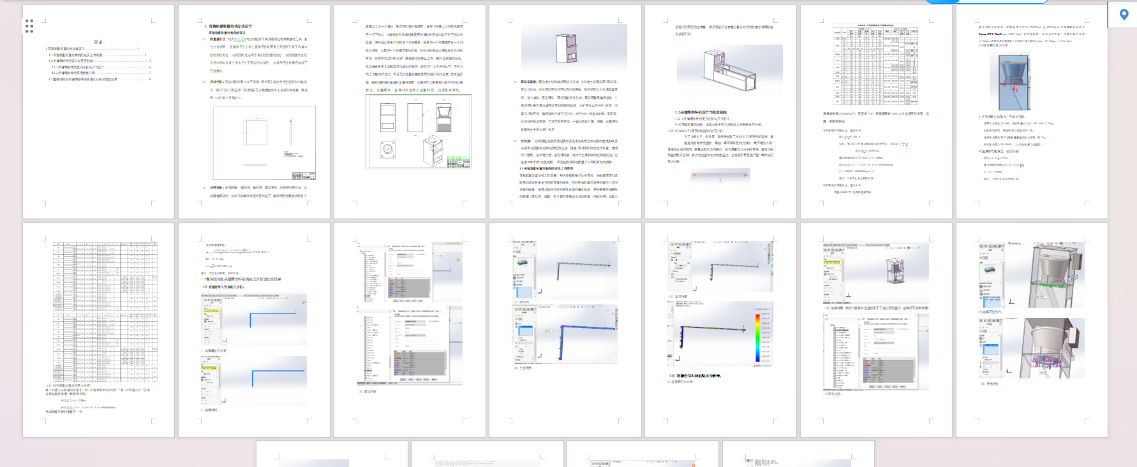Click the body heading 1.3整体结构及关键零部件的有限元分析及优化结果
Screen dimensions: 1137x467
[x=241, y=279]
